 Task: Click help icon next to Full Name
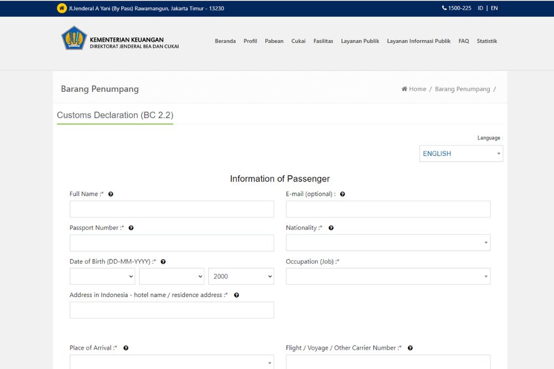pos(111,194)
